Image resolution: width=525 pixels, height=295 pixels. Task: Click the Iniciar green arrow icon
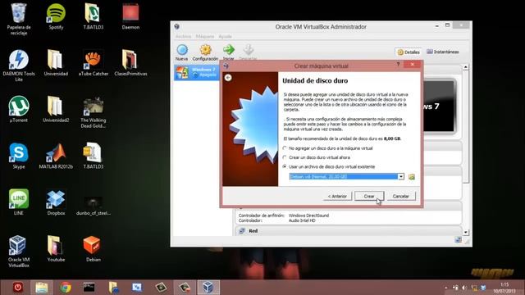pos(229,52)
